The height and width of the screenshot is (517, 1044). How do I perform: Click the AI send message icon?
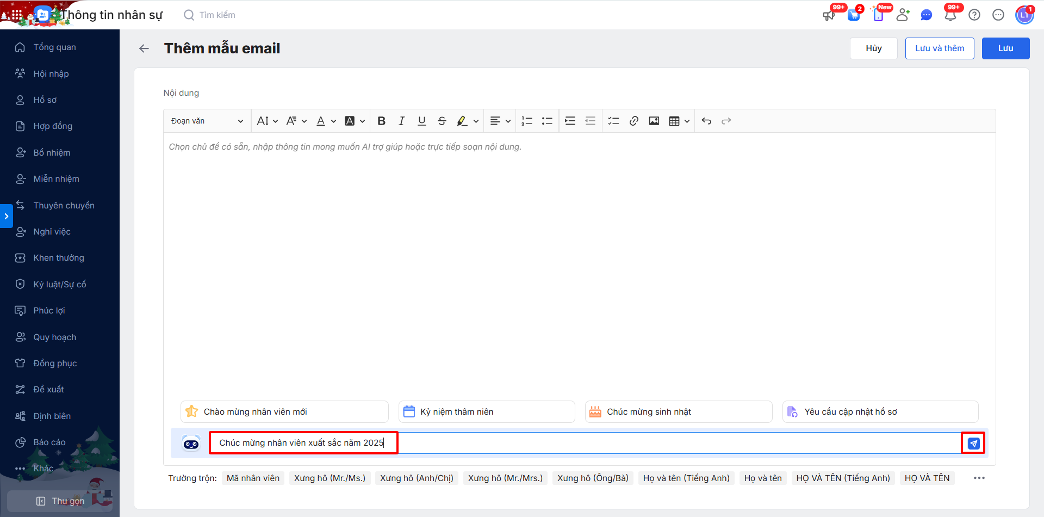click(973, 444)
